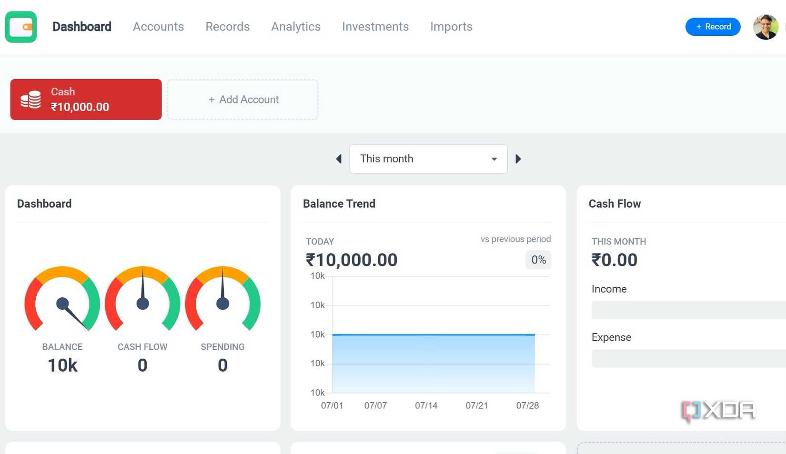Click the previous period arrow
Image resolution: width=786 pixels, height=454 pixels.
(339, 159)
